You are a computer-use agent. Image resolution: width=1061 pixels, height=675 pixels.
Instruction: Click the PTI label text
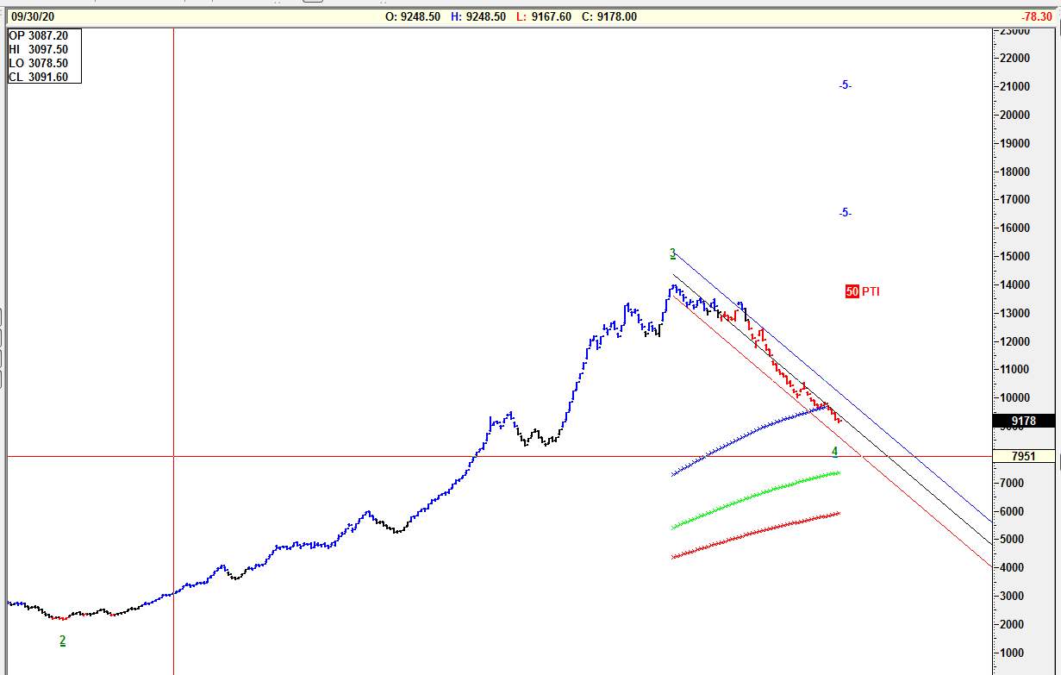coord(871,291)
